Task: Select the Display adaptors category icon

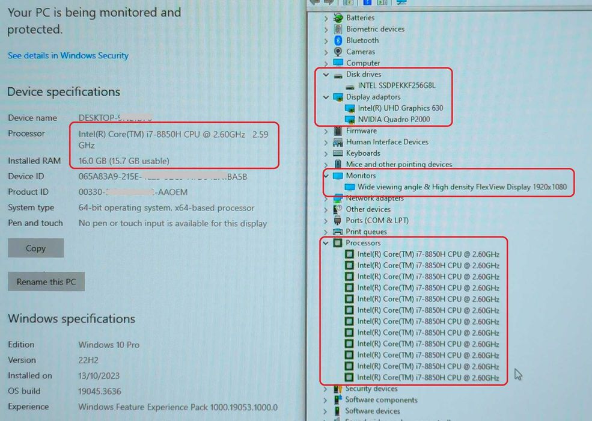Action: point(338,97)
